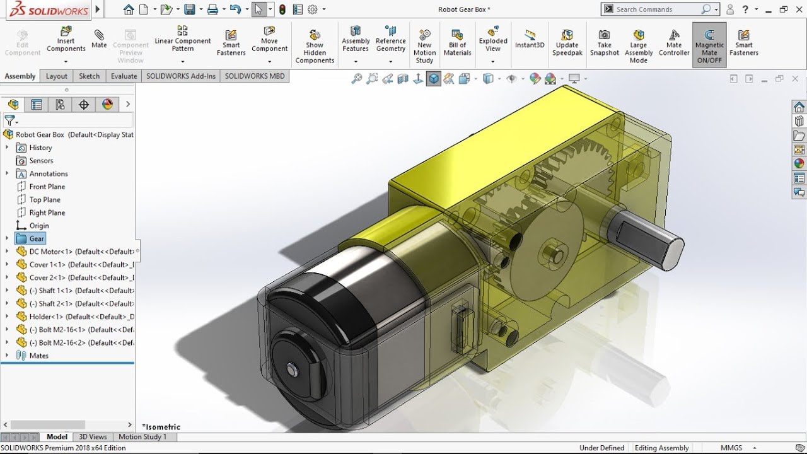Toggle Magnetic Mate ON/OFF
The height and width of the screenshot is (454, 807).
[709, 45]
